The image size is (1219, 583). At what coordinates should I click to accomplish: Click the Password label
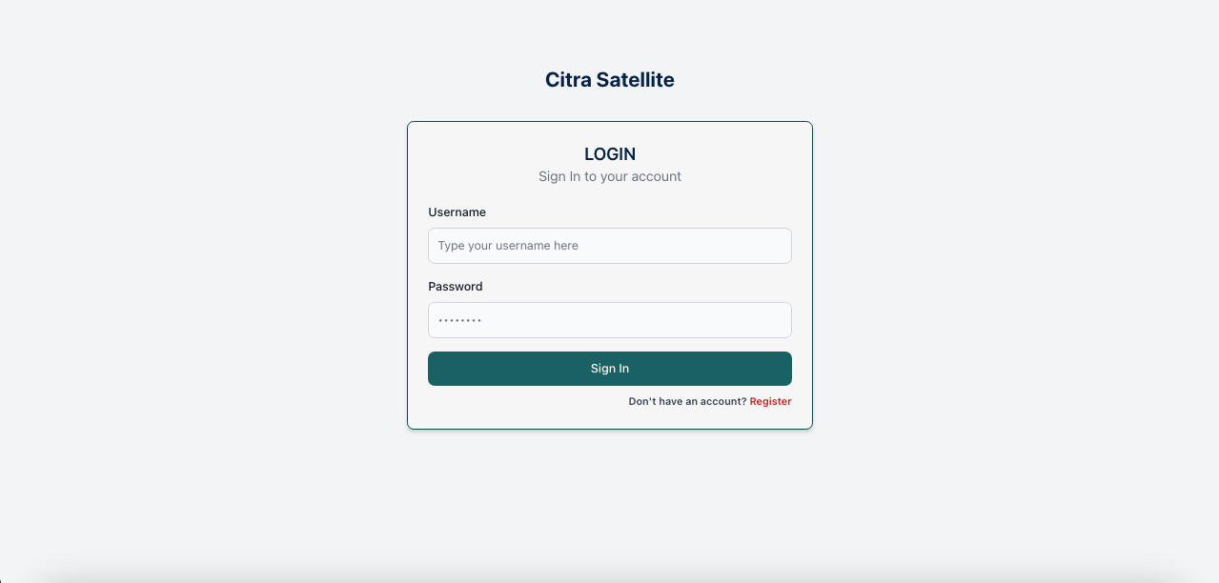[x=456, y=287]
